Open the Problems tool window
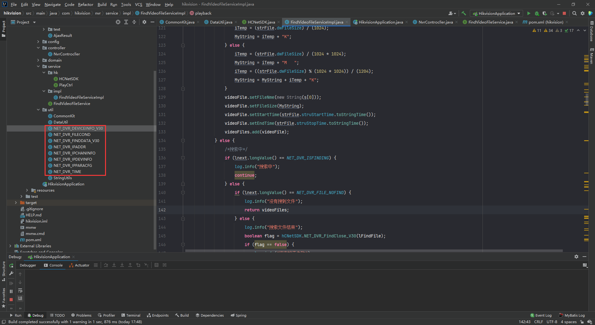This screenshot has height=325, width=595. tap(82, 315)
